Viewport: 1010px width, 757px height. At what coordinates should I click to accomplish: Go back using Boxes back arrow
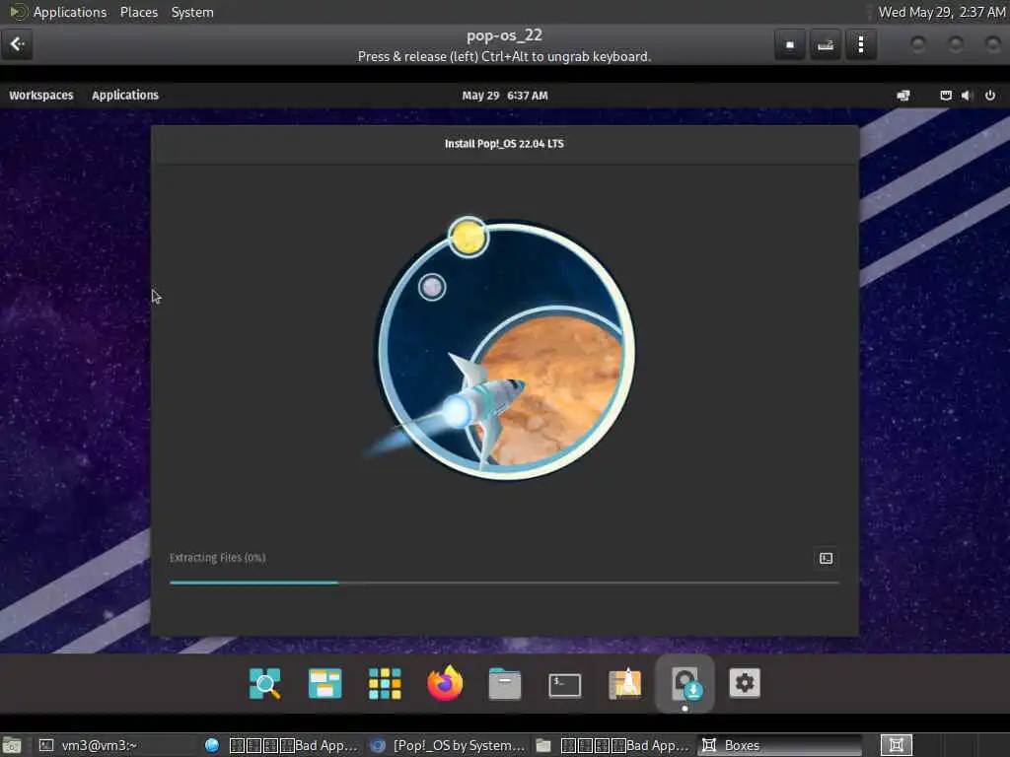pos(17,44)
